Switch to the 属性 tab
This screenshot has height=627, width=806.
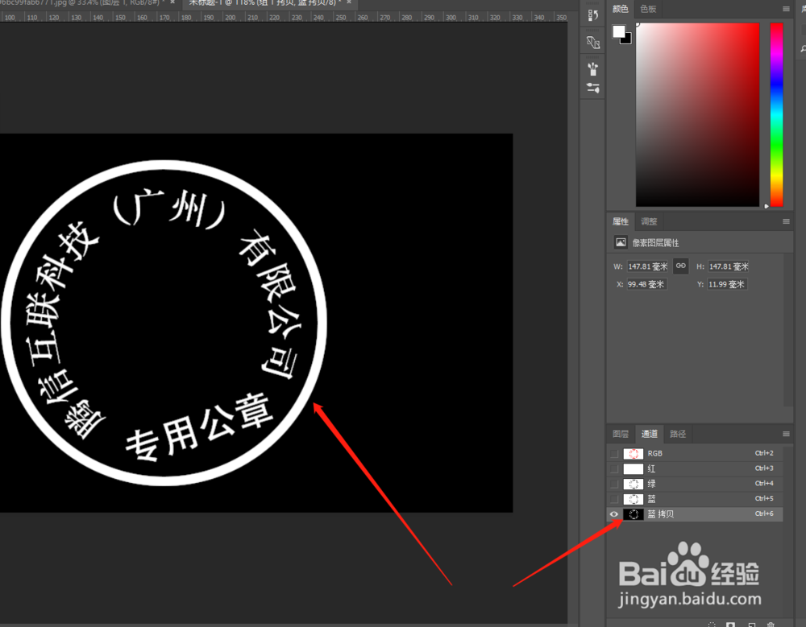coord(621,221)
